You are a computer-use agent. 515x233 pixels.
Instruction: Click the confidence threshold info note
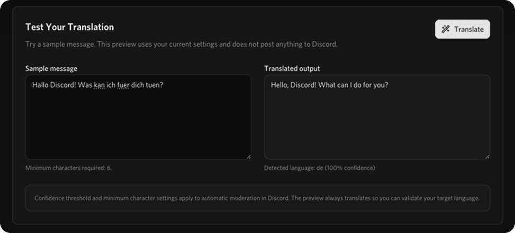(257, 198)
